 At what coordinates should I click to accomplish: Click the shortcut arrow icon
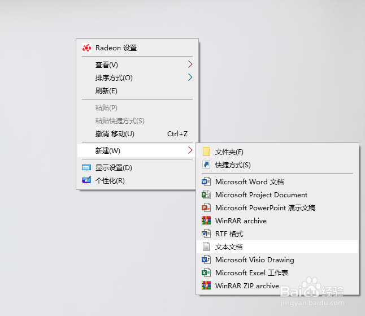(x=206, y=165)
